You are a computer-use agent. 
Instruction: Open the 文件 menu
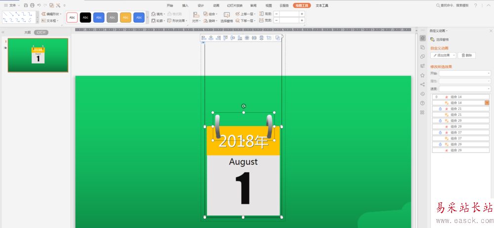click(12, 5)
